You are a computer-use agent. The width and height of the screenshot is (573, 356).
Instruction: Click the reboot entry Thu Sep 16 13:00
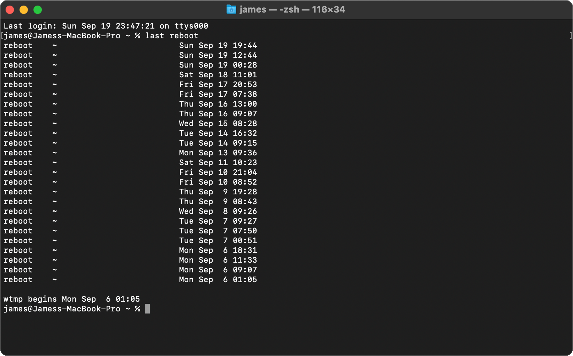coord(130,104)
